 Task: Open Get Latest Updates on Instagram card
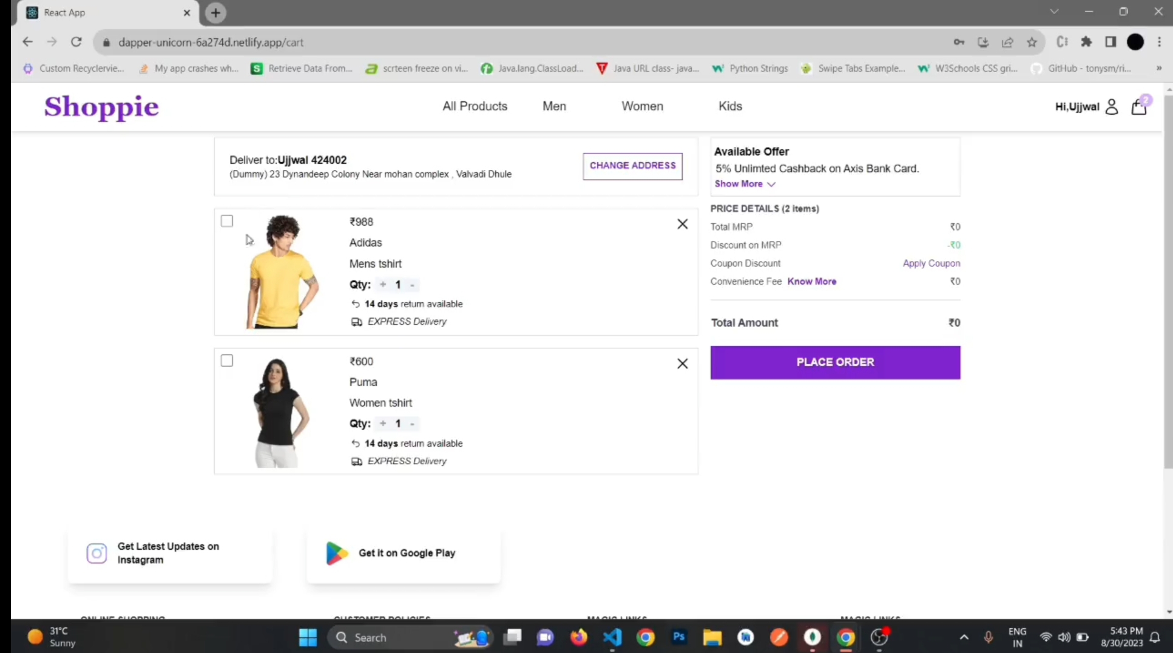click(x=170, y=553)
